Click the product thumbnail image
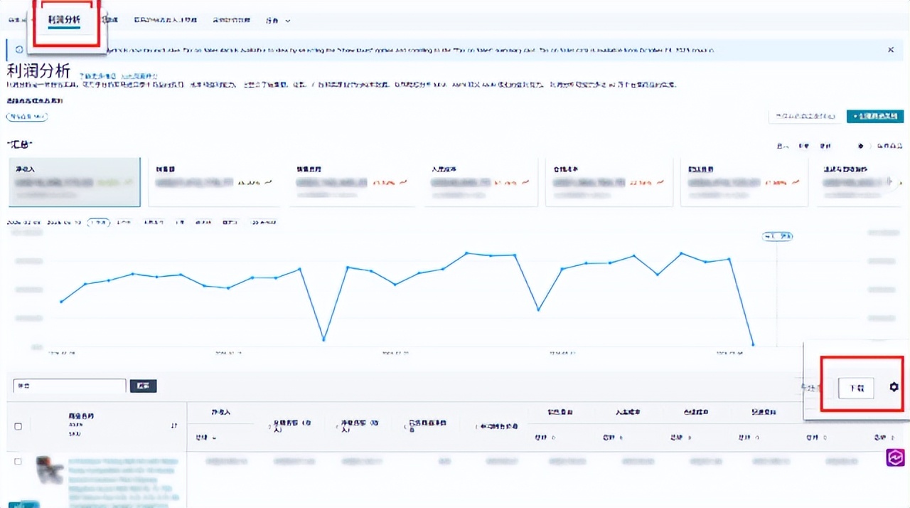 50,470
